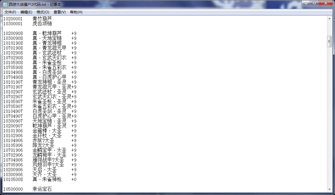Click the text 真·朱雀圣枪
The width and height of the screenshot is (335, 195).
click(x=47, y=63)
